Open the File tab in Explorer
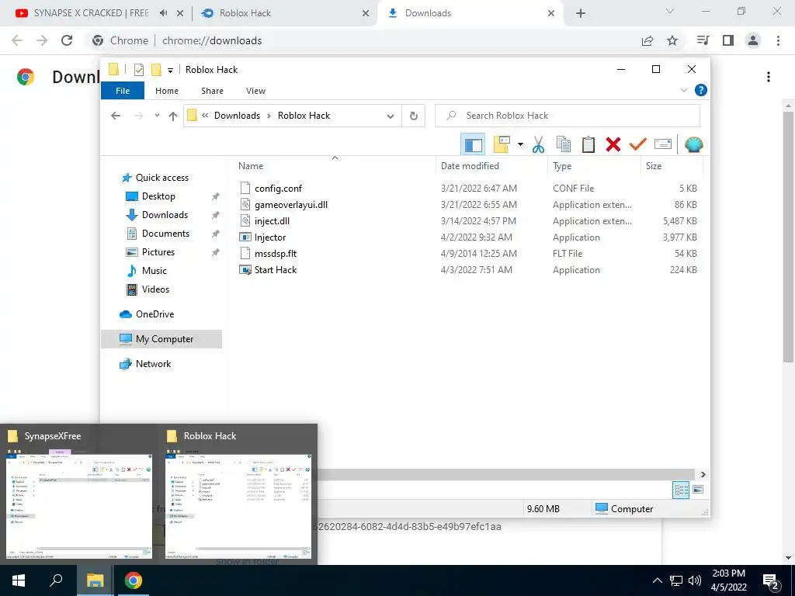 pyautogui.click(x=123, y=91)
